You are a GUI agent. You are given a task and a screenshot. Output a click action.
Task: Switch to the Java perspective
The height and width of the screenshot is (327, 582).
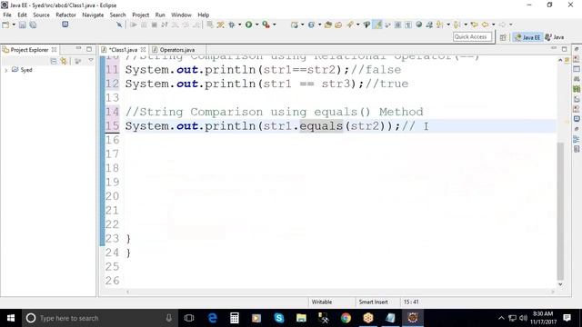click(555, 37)
